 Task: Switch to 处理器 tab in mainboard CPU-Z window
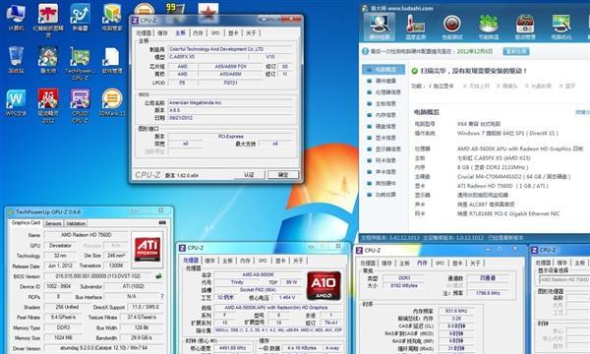[x=144, y=33]
